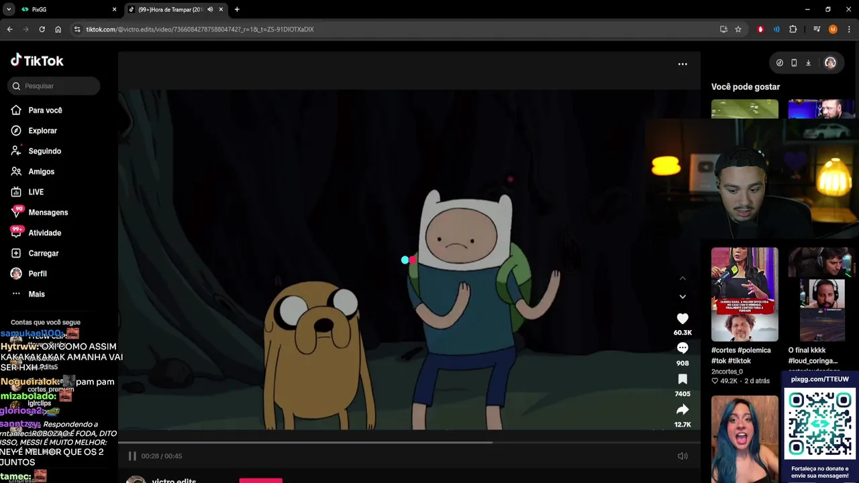Open a new browser tab

(x=237, y=9)
